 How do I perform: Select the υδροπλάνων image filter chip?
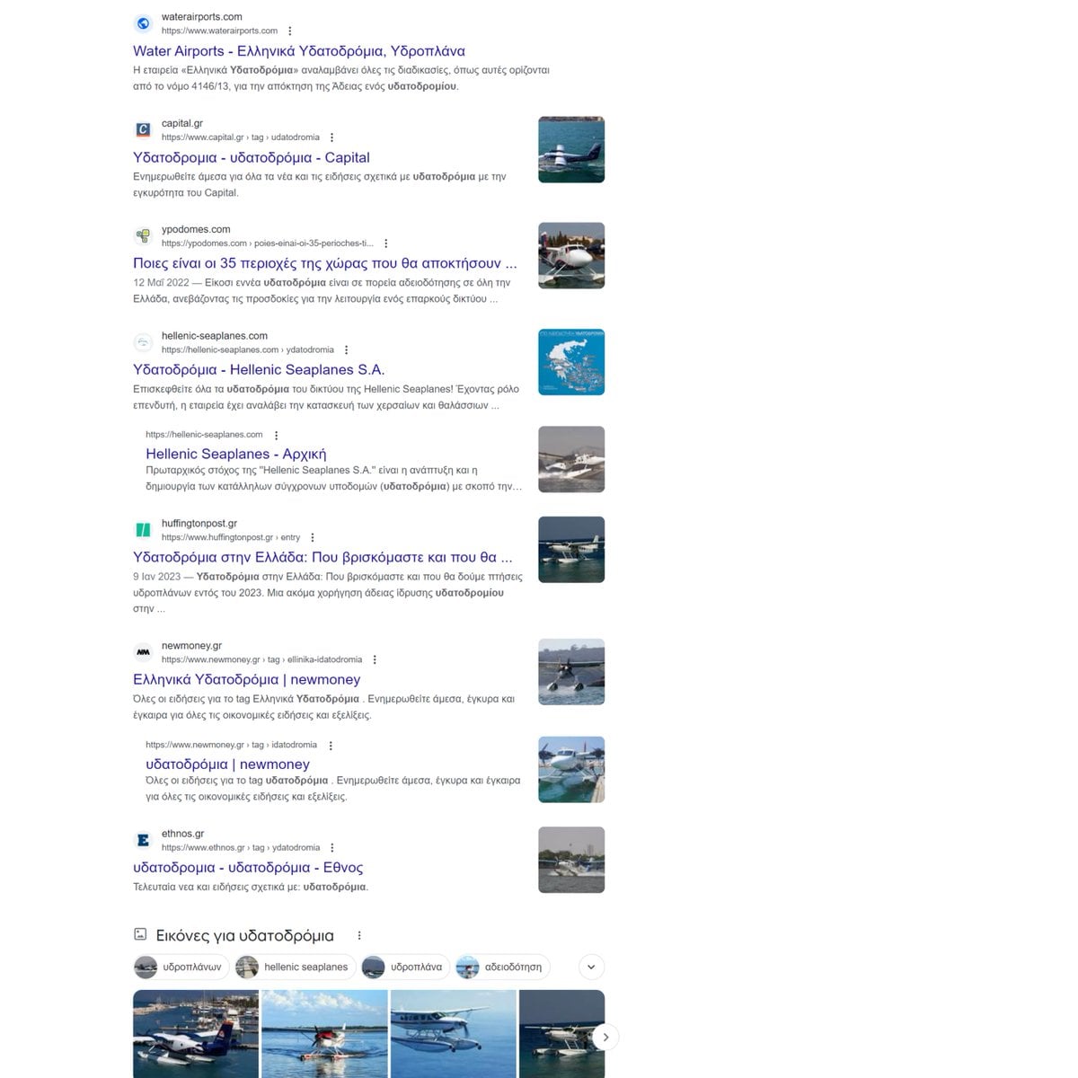(x=179, y=968)
